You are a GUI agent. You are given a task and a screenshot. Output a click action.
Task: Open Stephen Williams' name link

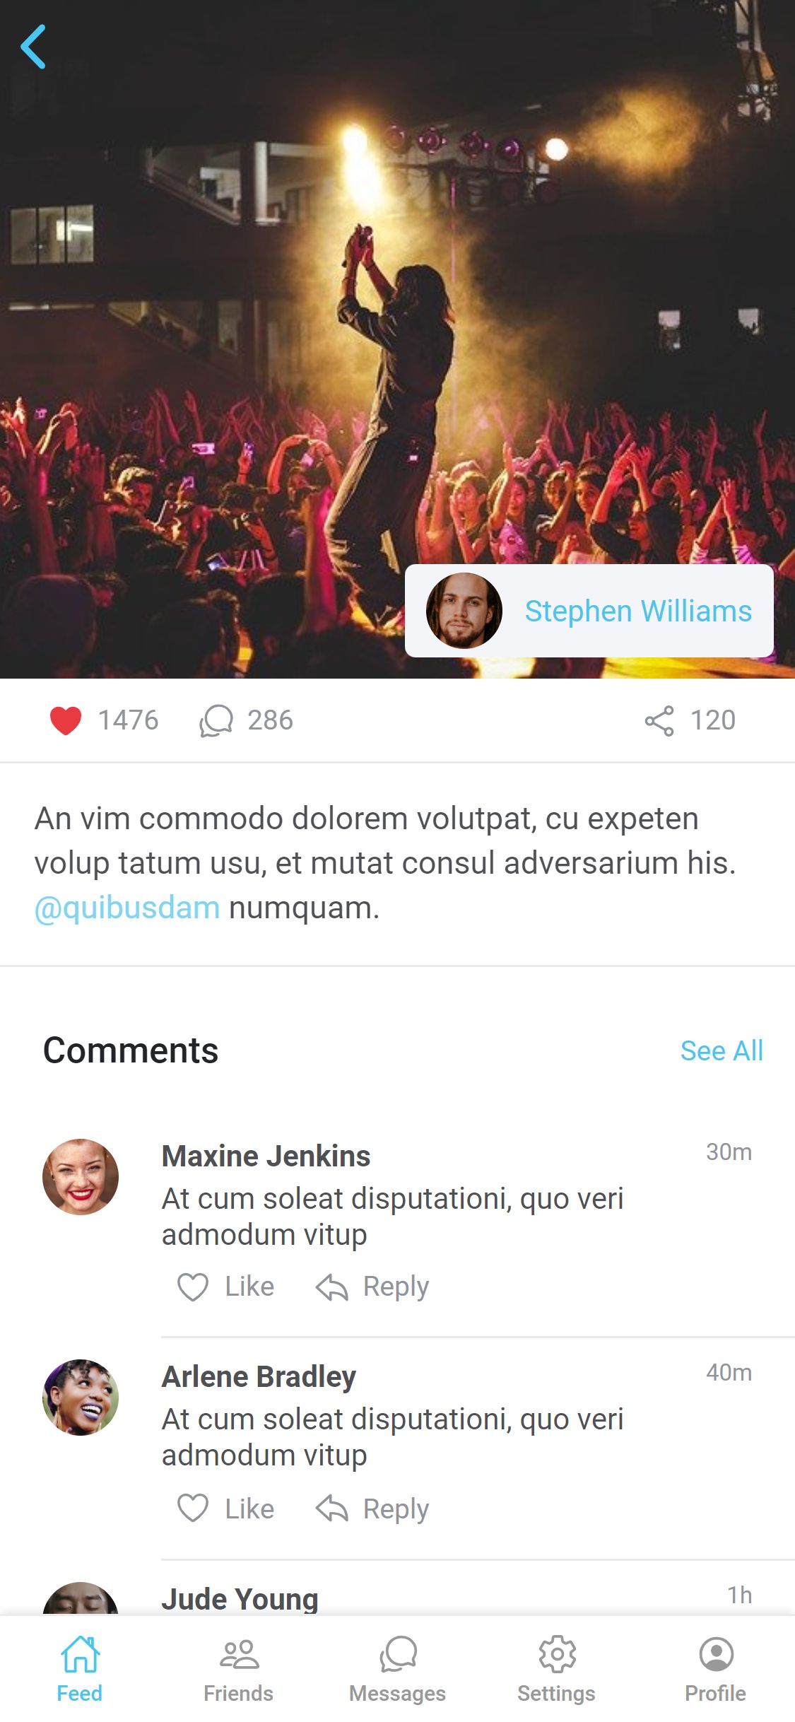point(638,611)
